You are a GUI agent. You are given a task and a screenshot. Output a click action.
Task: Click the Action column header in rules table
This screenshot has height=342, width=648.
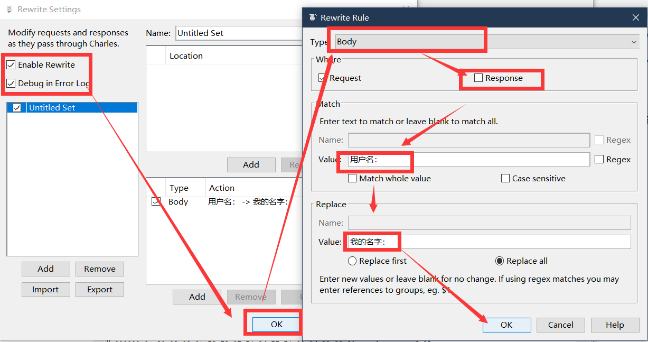tap(222, 188)
